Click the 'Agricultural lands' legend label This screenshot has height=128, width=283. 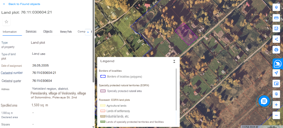click(116, 105)
